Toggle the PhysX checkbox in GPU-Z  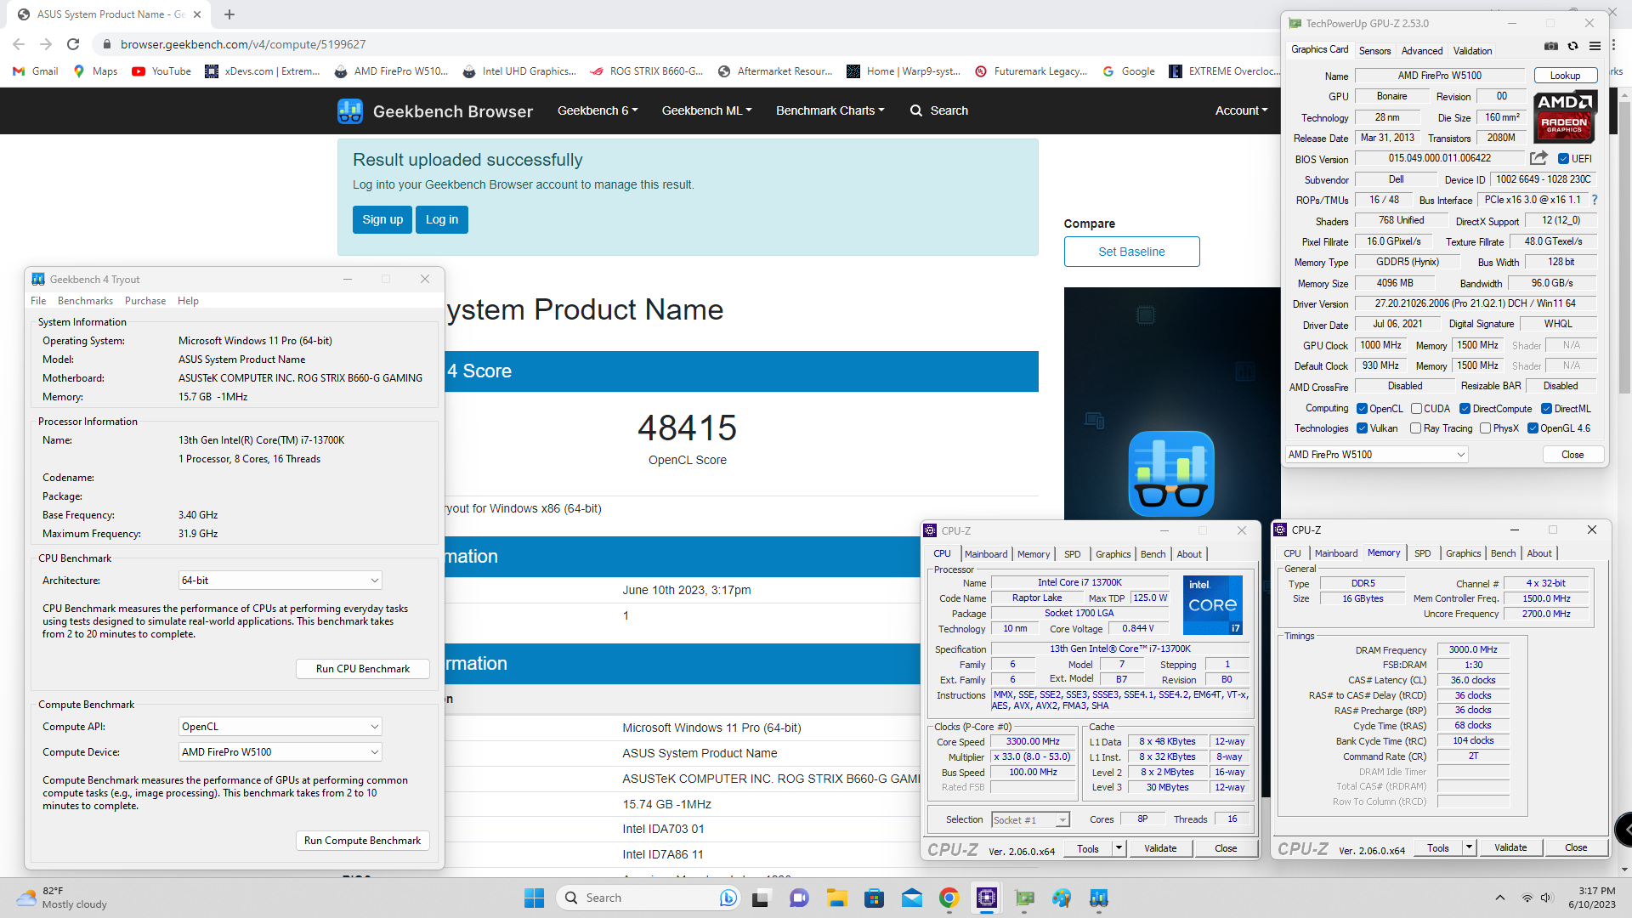[1485, 428]
